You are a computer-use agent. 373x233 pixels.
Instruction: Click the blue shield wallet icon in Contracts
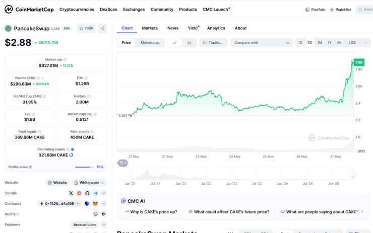(87, 203)
